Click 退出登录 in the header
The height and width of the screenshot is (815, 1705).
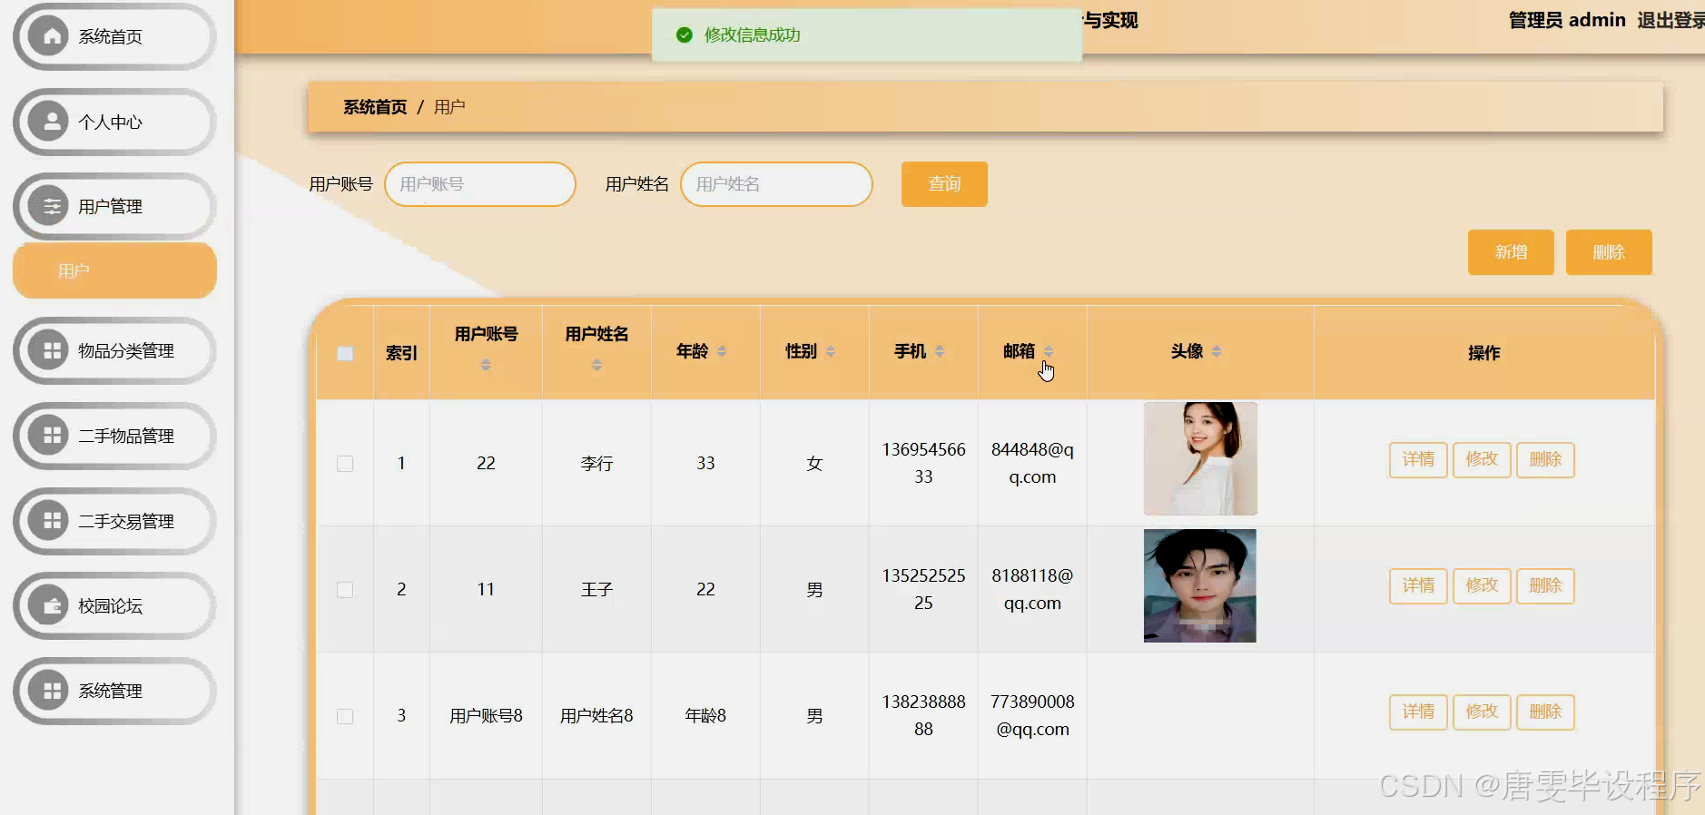pos(1671,20)
